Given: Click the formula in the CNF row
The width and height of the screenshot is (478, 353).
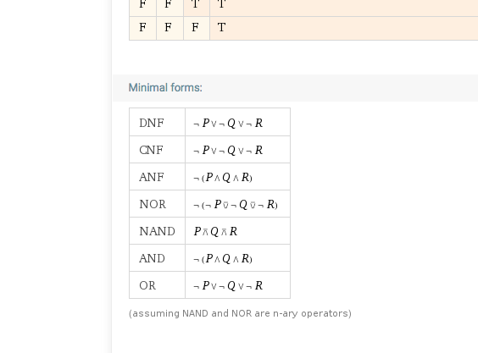Looking at the screenshot, I should 228,150.
